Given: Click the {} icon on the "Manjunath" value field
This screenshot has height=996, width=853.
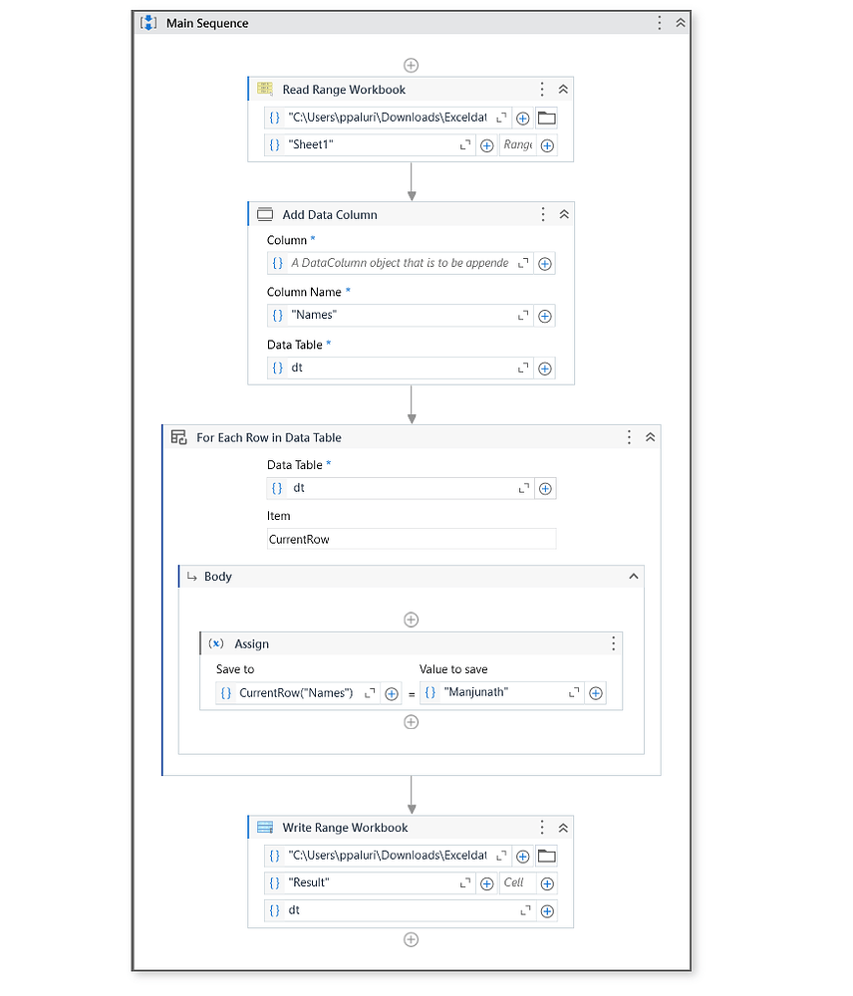Looking at the screenshot, I should (x=428, y=692).
